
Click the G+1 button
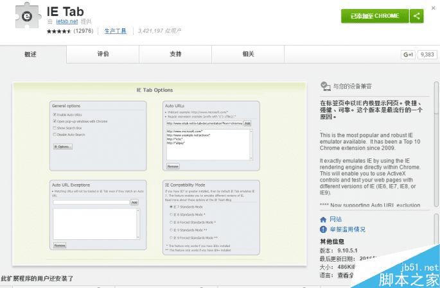408,55
